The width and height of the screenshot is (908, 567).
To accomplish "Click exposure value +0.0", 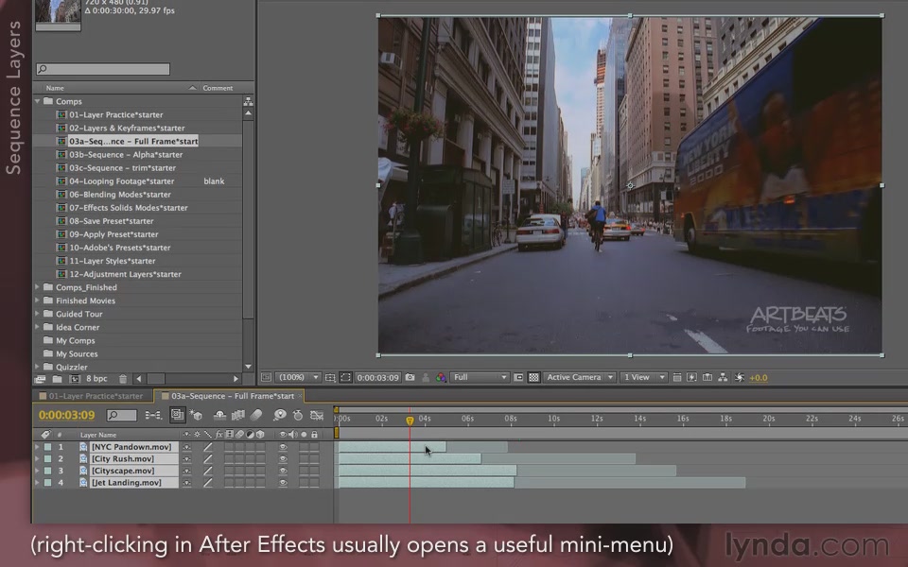I will pyautogui.click(x=758, y=378).
